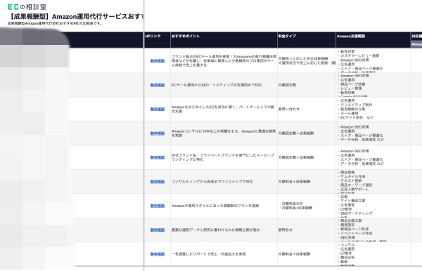Select the カスタマーレビュー施策 support item

tap(359, 56)
